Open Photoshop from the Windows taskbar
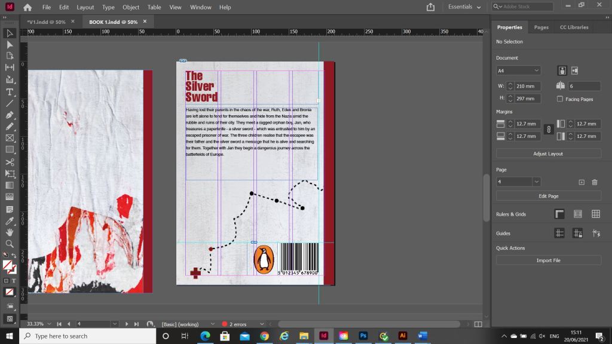 click(x=363, y=336)
